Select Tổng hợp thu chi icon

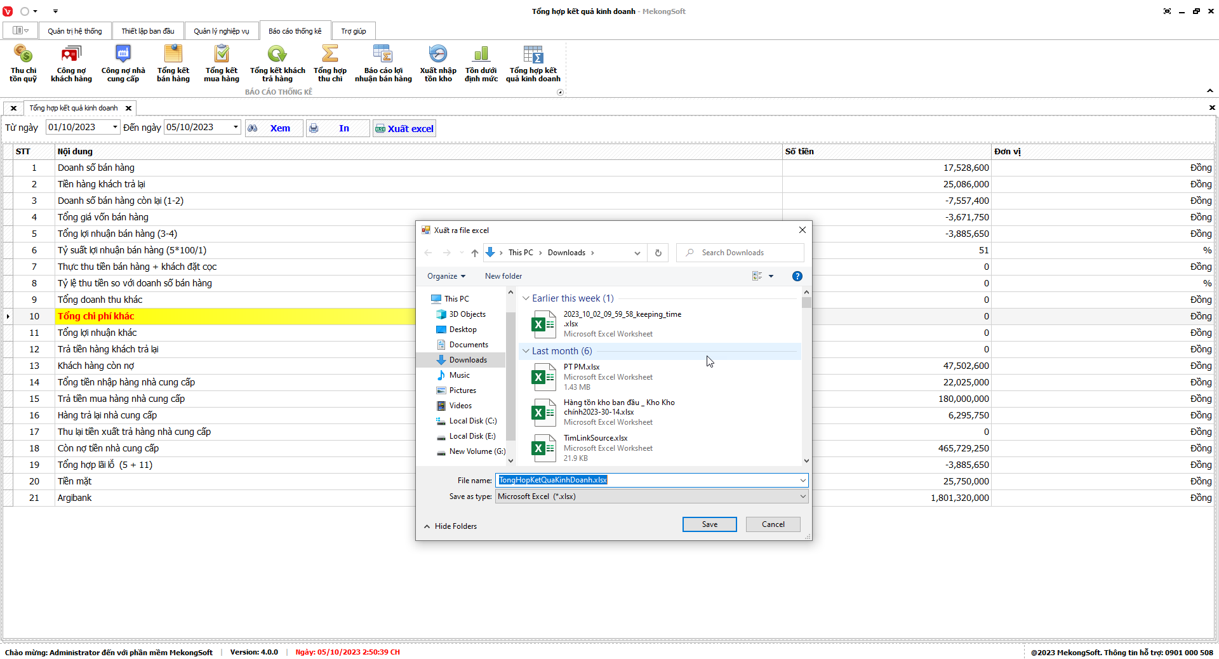(x=330, y=63)
